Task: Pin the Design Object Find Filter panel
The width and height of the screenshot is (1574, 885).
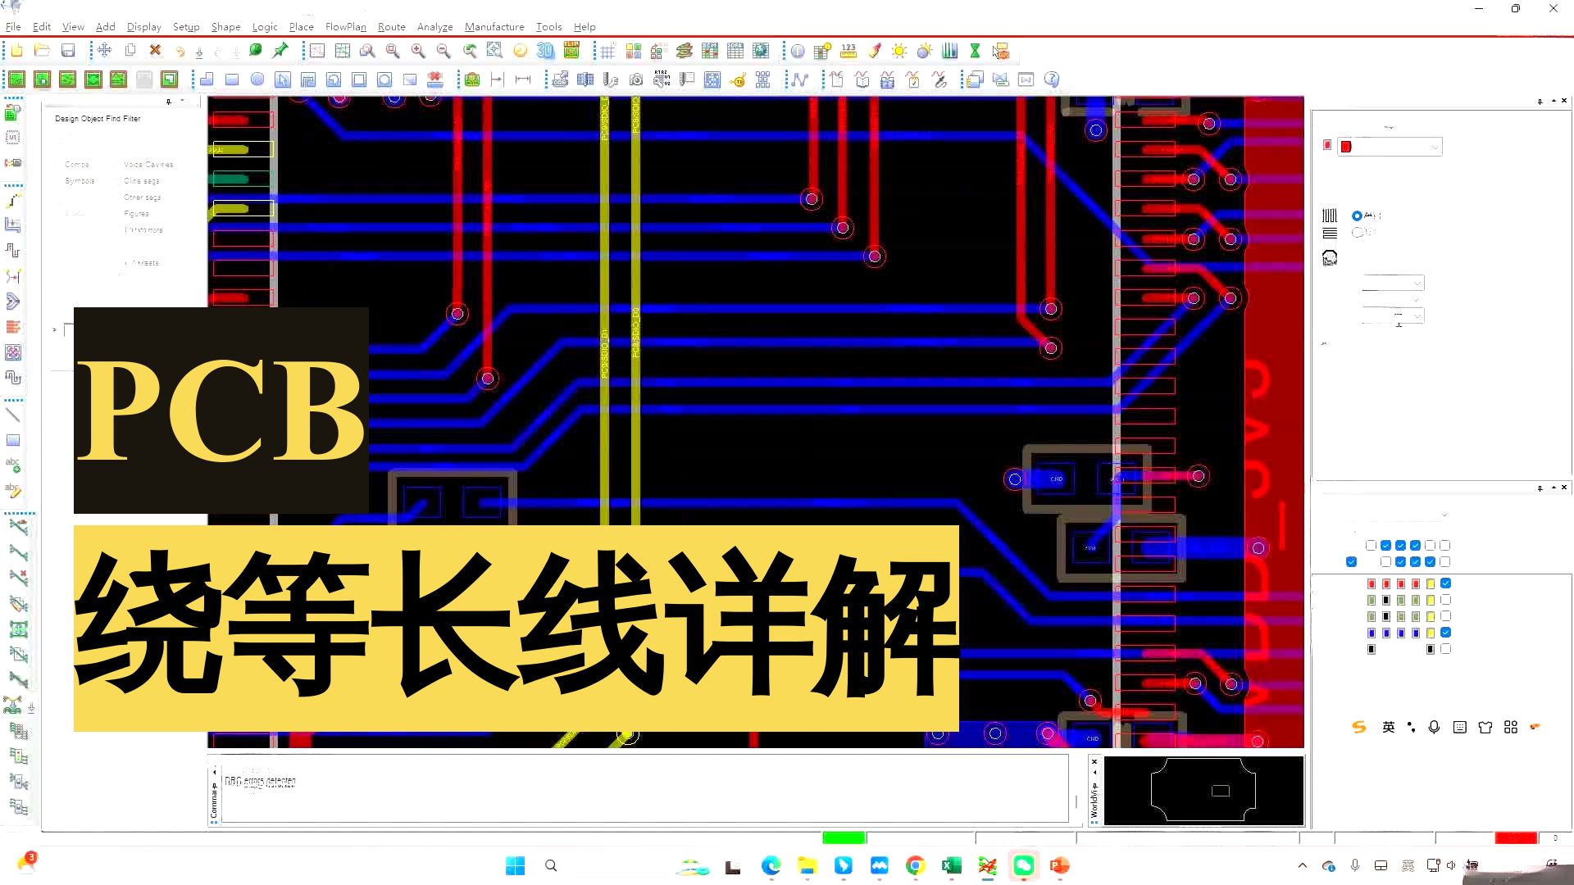Action: [x=169, y=102]
